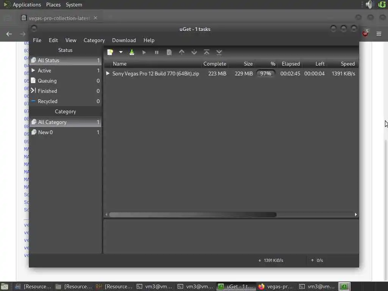Click the green save/batch download icon
Screen dimensions: 388x291
[x=132, y=52]
